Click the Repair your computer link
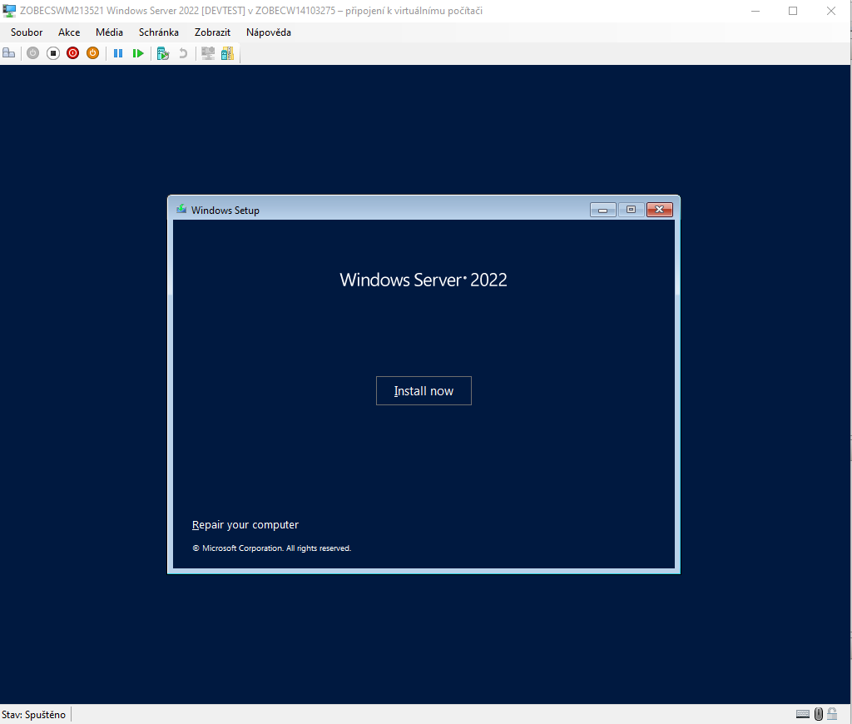The width and height of the screenshot is (852, 724). [245, 524]
